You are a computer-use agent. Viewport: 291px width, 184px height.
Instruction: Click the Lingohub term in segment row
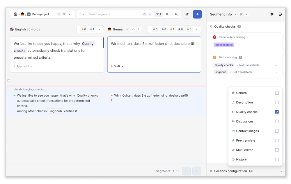(x=55, y=111)
